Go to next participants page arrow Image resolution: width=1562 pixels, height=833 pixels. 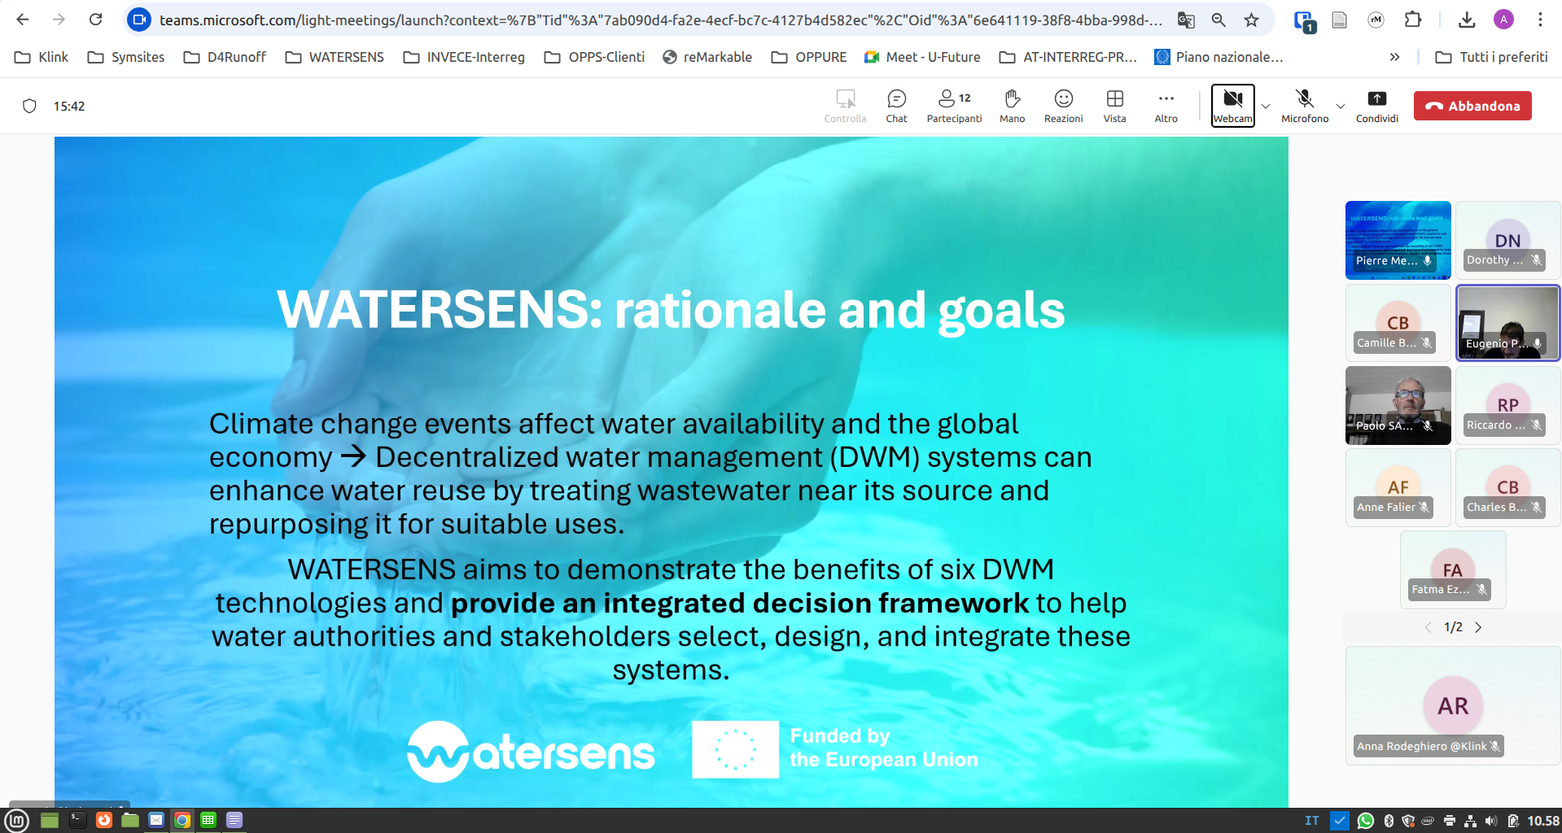pyautogui.click(x=1479, y=627)
